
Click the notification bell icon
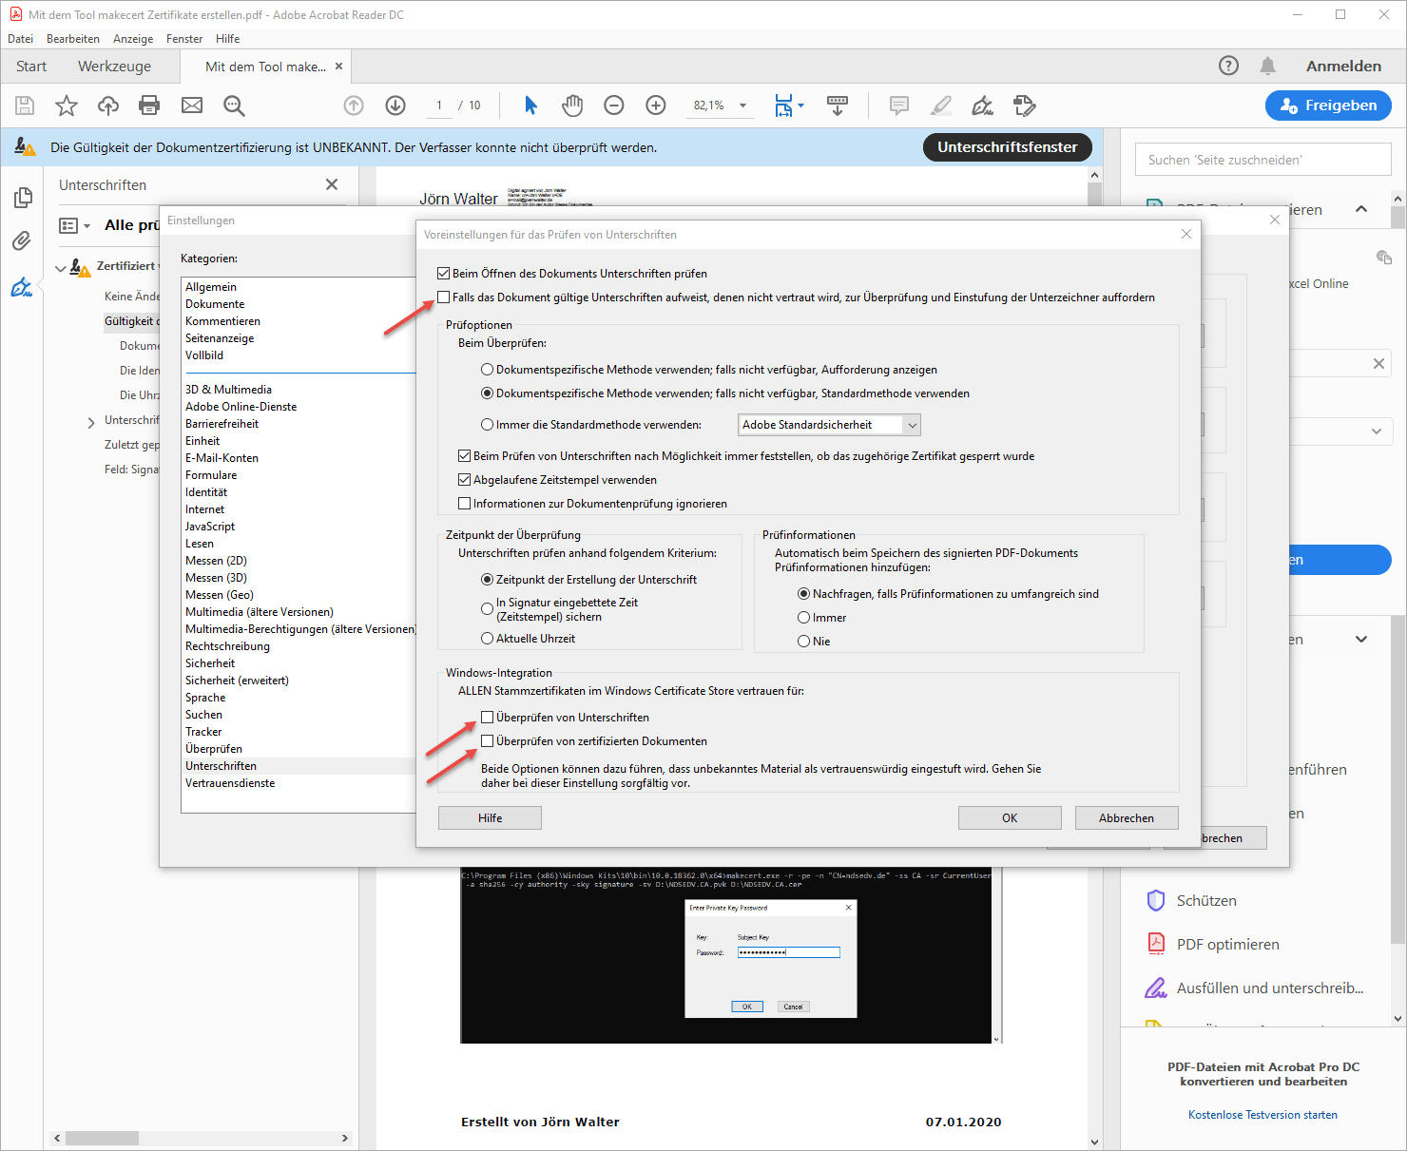(1267, 66)
